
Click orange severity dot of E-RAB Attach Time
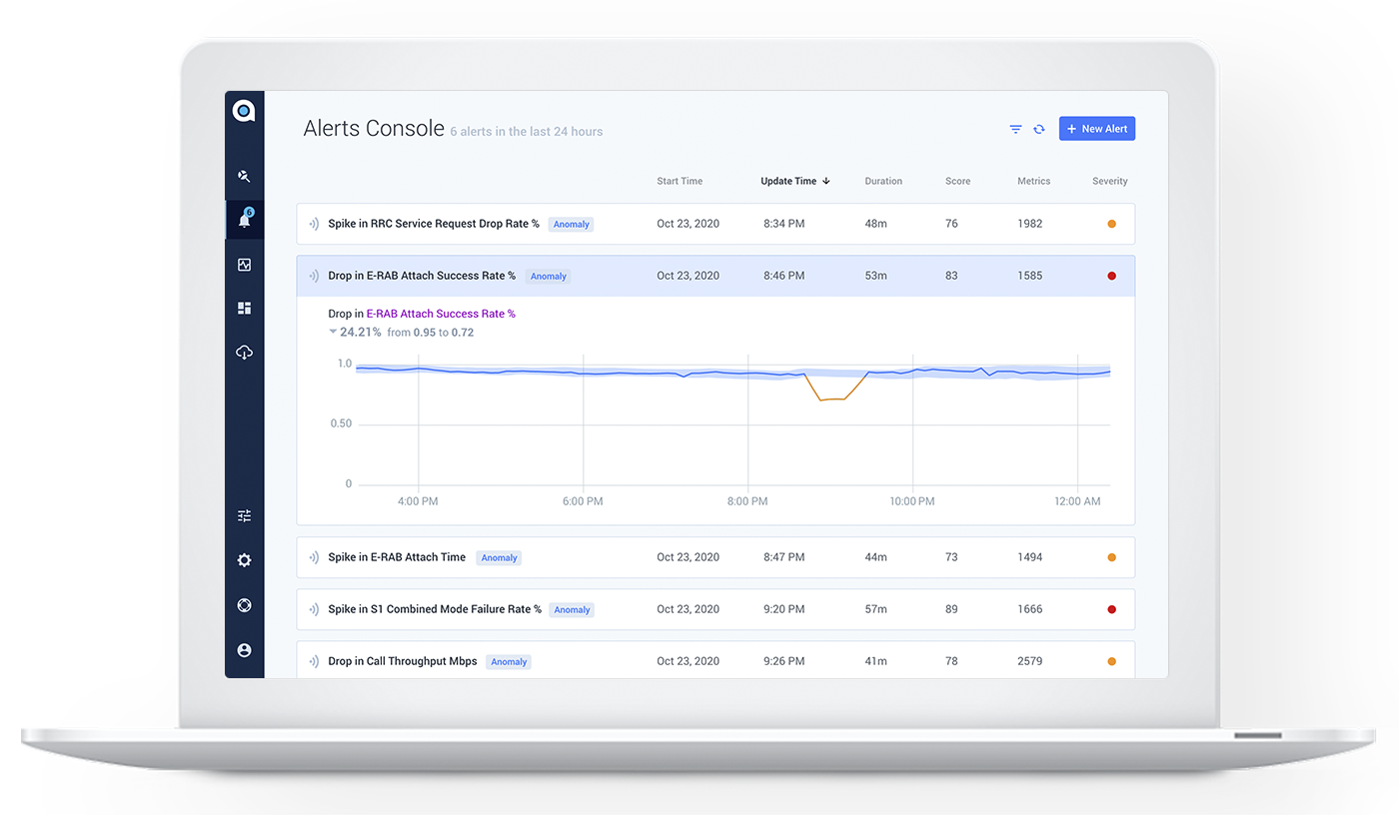tap(1111, 557)
